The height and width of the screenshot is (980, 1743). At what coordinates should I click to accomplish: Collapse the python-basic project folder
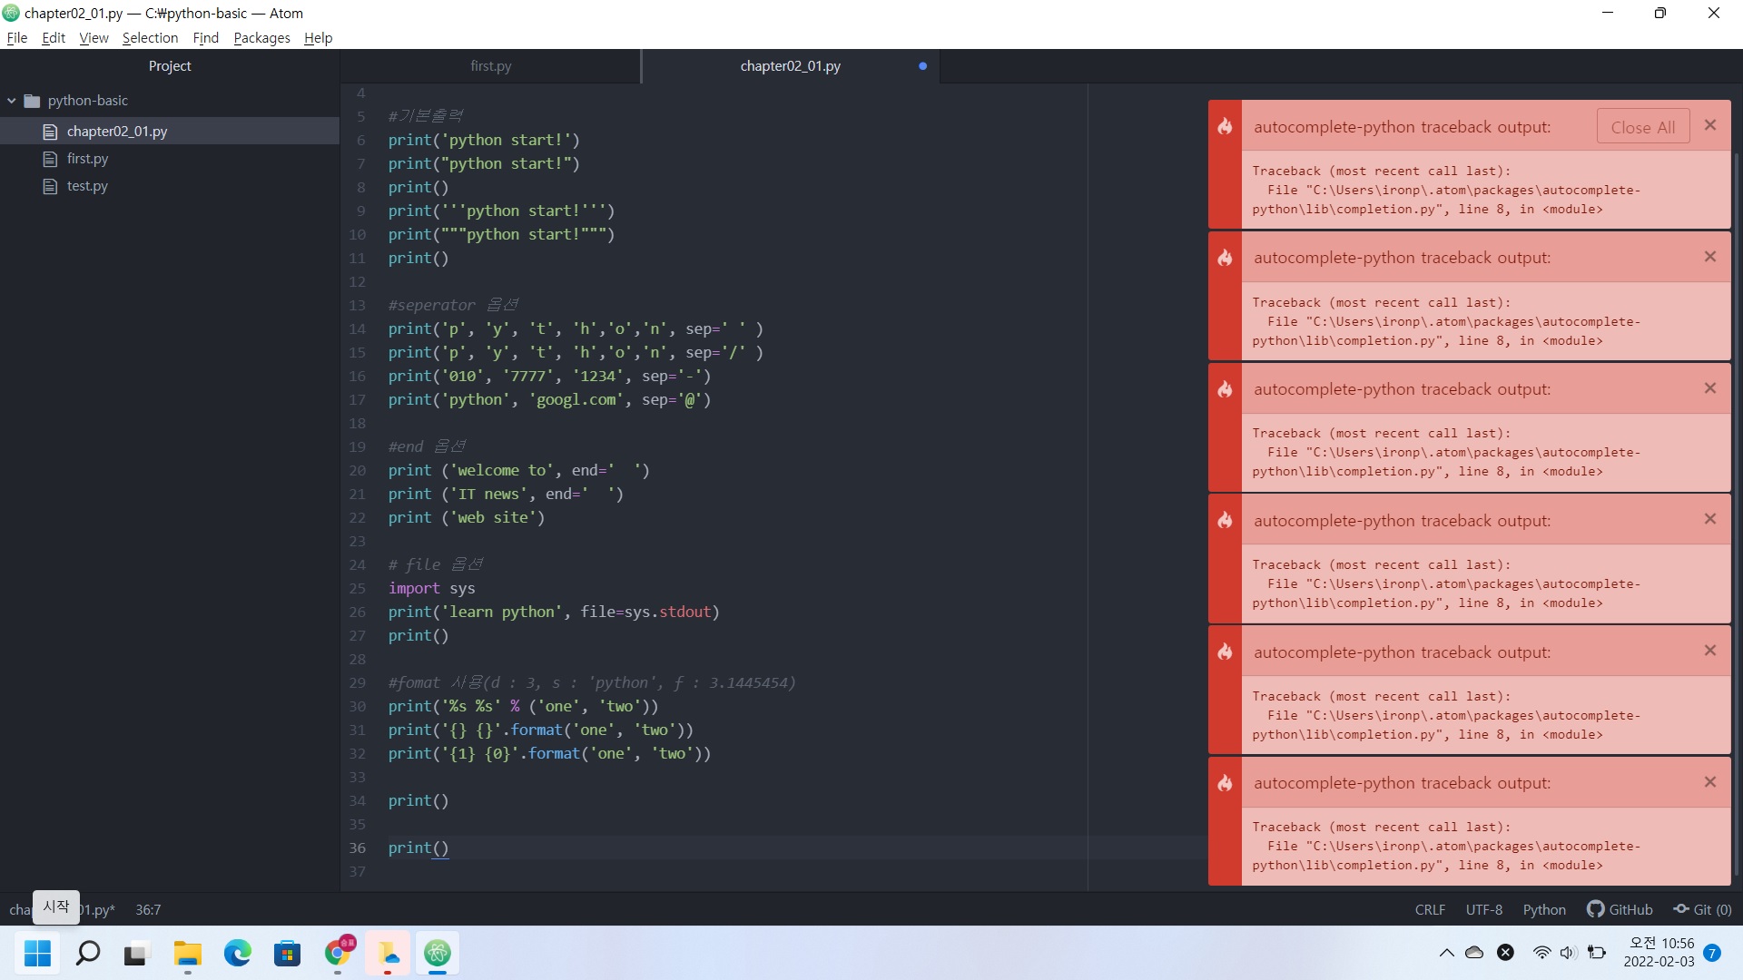point(12,101)
